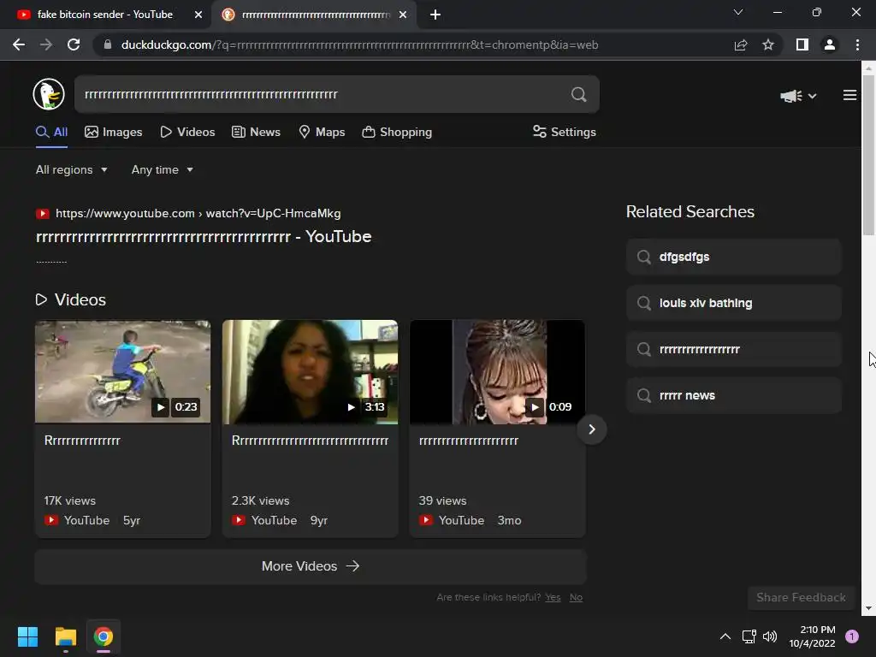This screenshot has height=657, width=876.
Task: Click the network icon in system tray
Action: 749,636
